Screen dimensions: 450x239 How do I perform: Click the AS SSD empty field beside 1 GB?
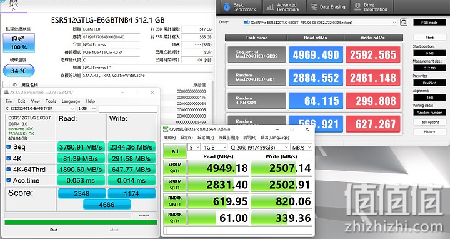[128, 109]
